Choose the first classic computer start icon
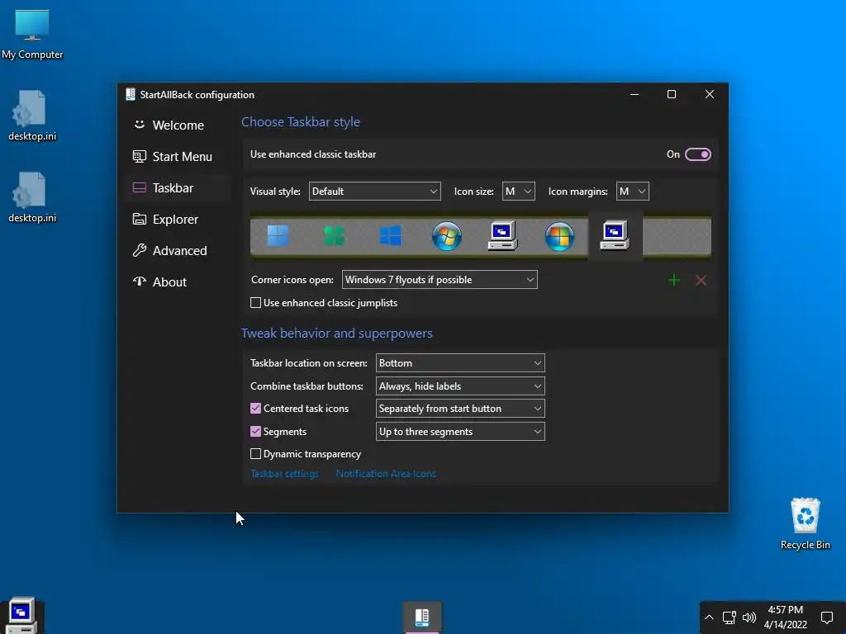846x634 pixels. tap(503, 235)
